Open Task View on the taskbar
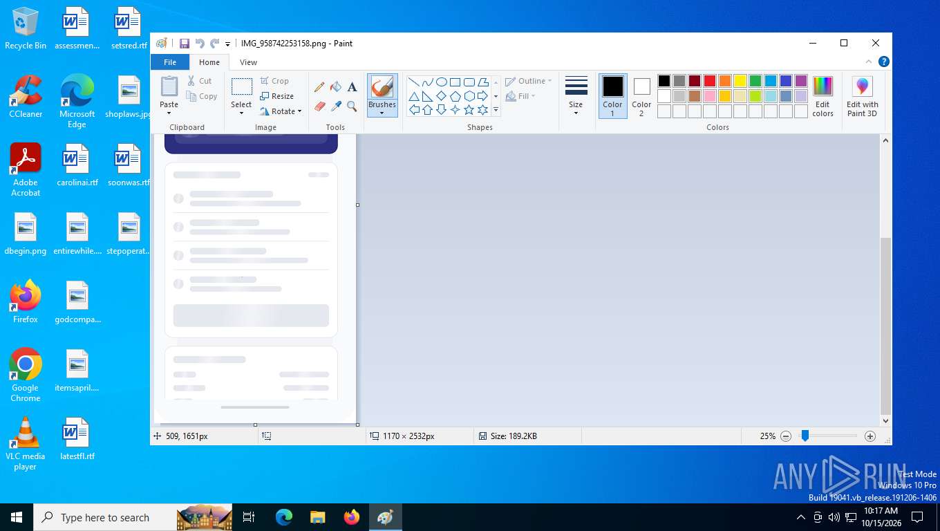This screenshot has width=940, height=531. click(249, 517)
